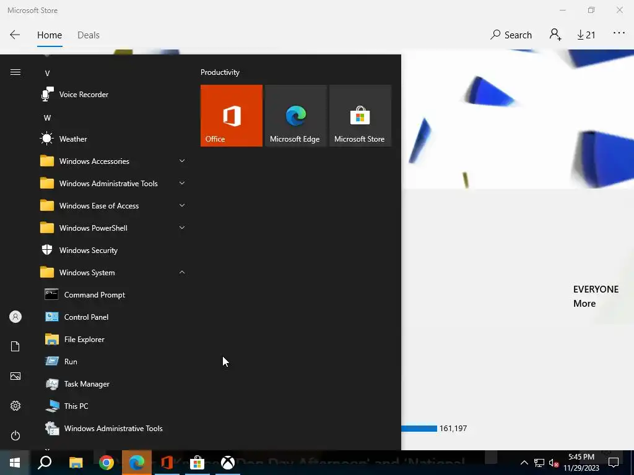Open notification center in the taskbar
The width and height of the screenshot is (634, 475).
[614, 463]
